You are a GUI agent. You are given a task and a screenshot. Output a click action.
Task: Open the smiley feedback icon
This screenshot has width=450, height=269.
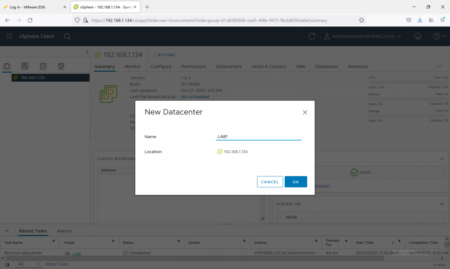tap(417, 36)
